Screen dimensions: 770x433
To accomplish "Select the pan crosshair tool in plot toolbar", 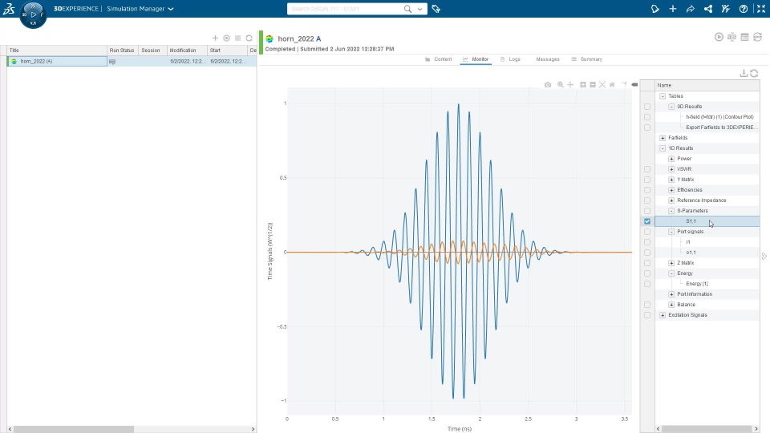I will click(x=570, y=84).
